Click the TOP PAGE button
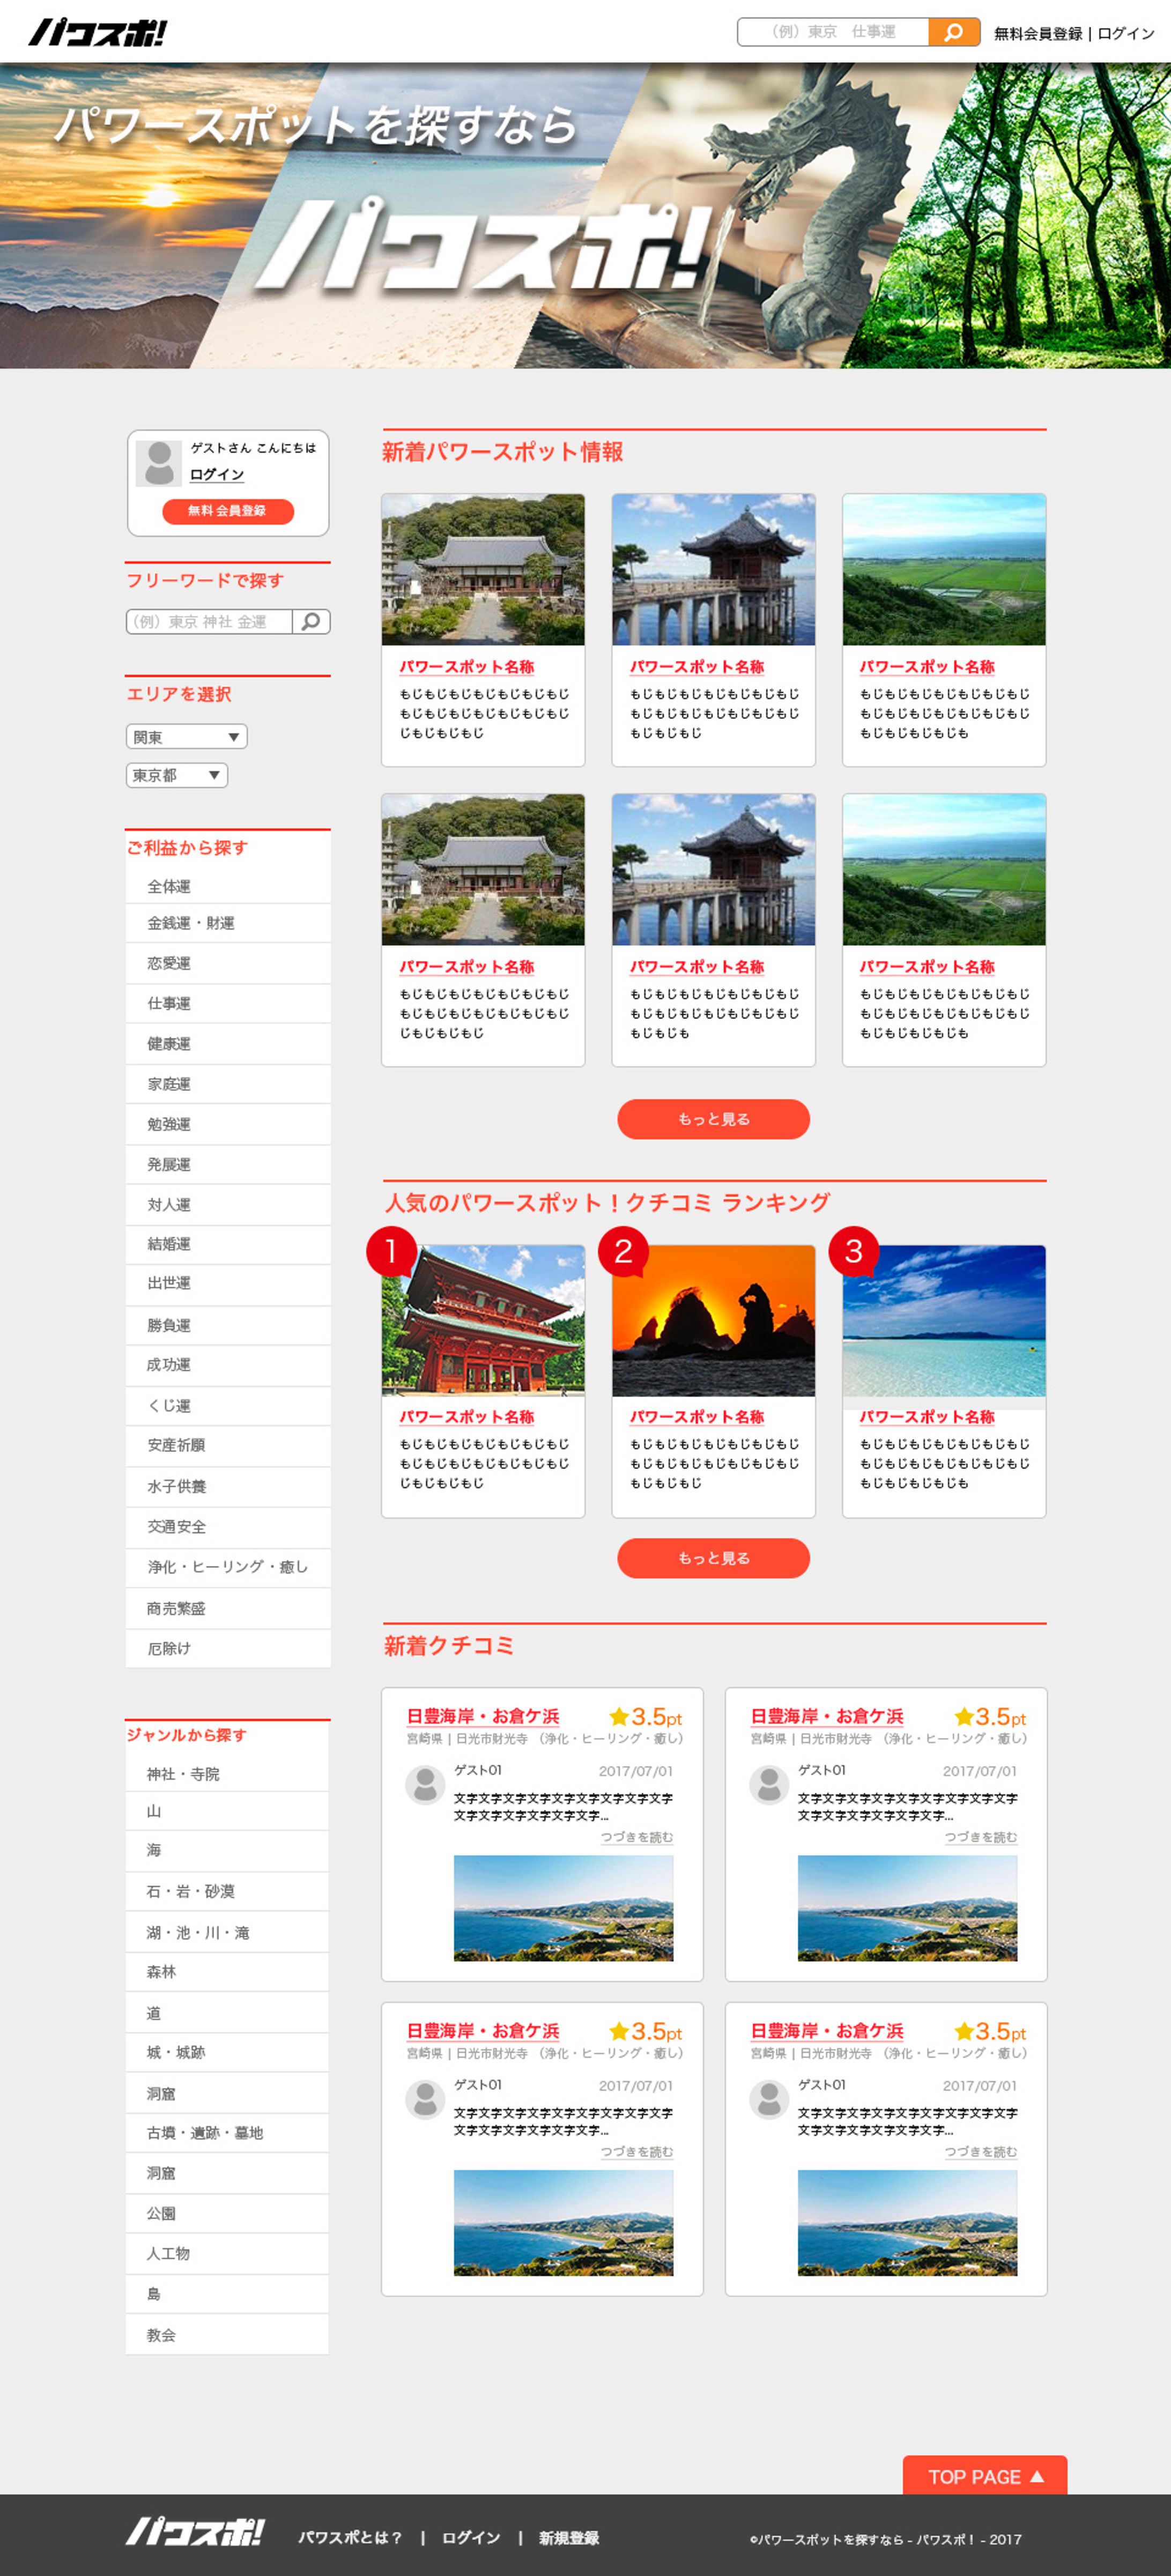Screen dimensions: 1171x2576 984,2477
